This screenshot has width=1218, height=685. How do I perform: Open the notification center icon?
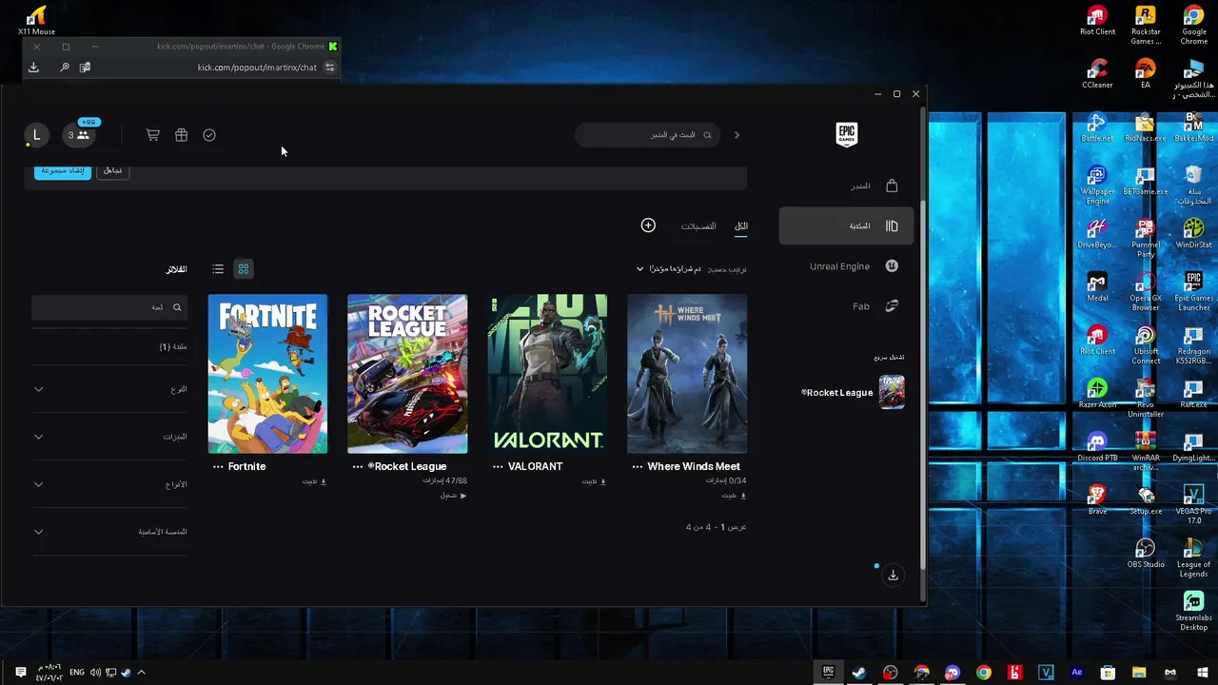pos(20,673)
